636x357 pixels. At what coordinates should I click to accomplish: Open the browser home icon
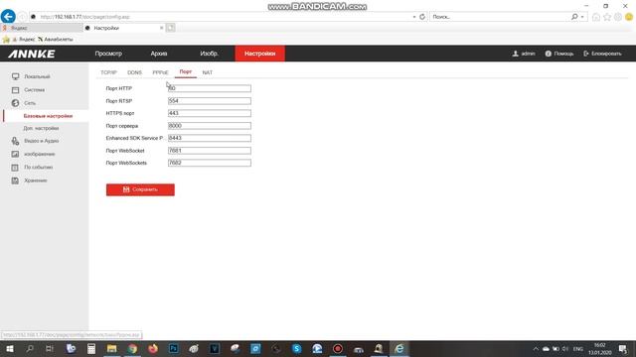tap(596, 17)
